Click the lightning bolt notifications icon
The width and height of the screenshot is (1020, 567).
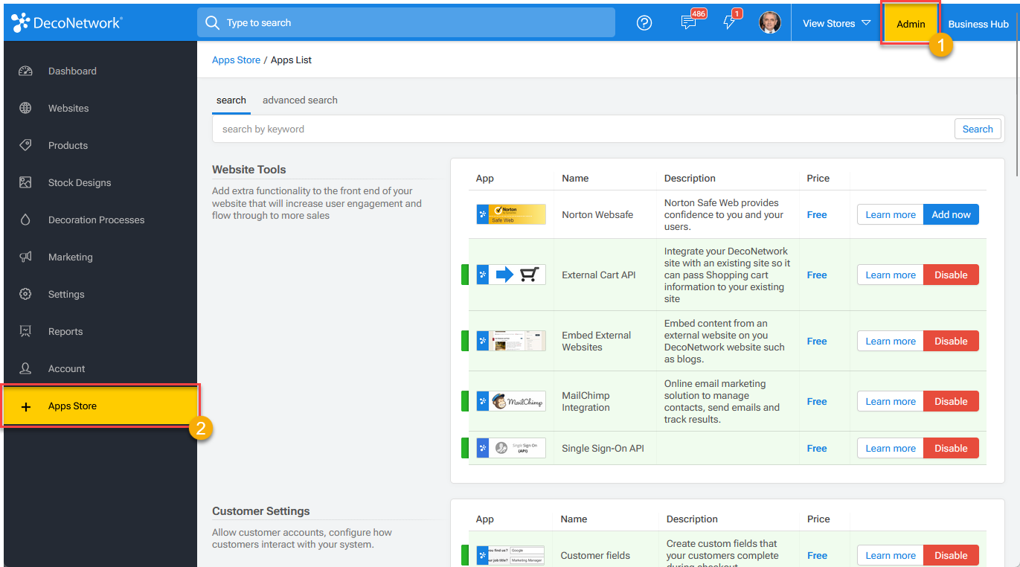[x=729, y=23]
